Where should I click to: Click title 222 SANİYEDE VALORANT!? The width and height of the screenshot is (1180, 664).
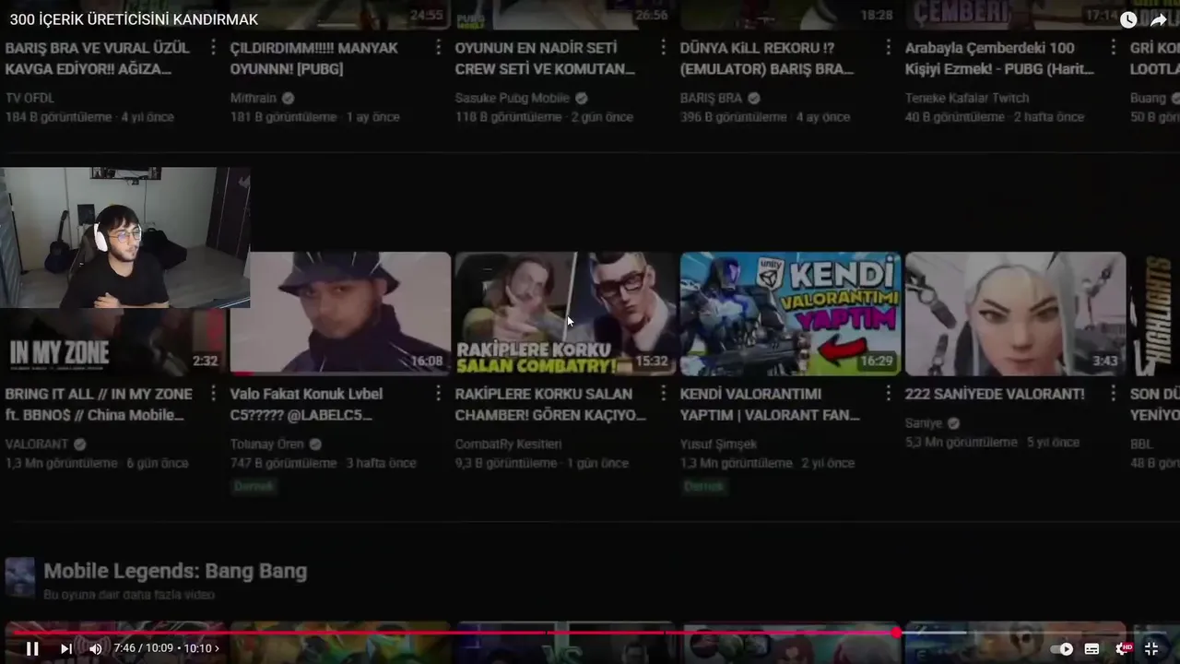click(995, 394)
